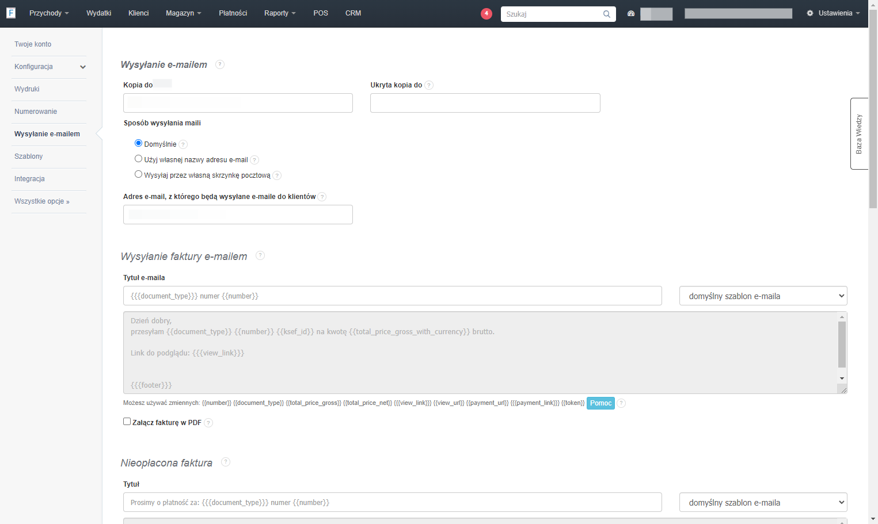
Task: Open the Raporty dropdown menu
Action: [x=280, y=13]
